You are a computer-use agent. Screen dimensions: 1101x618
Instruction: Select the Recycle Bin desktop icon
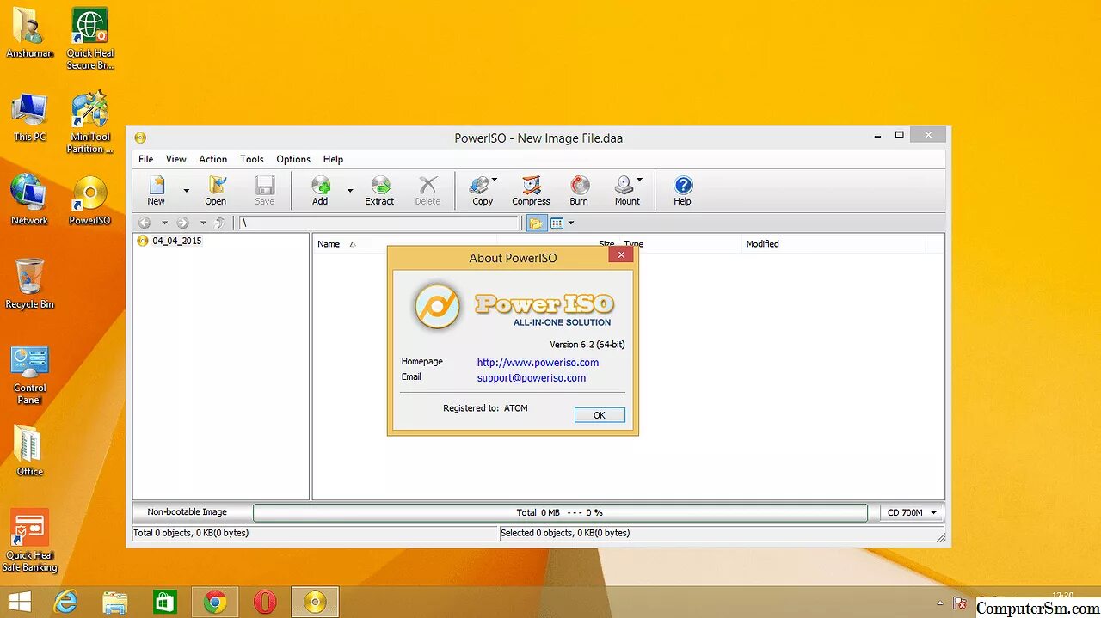click(x=29, y=284)
